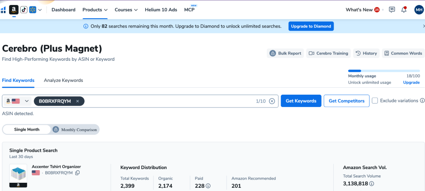Click the Accenter Tshirt Organizer product title
Image resolution: width=425 pixels, height=191 pixels.
tap(56, 167)
